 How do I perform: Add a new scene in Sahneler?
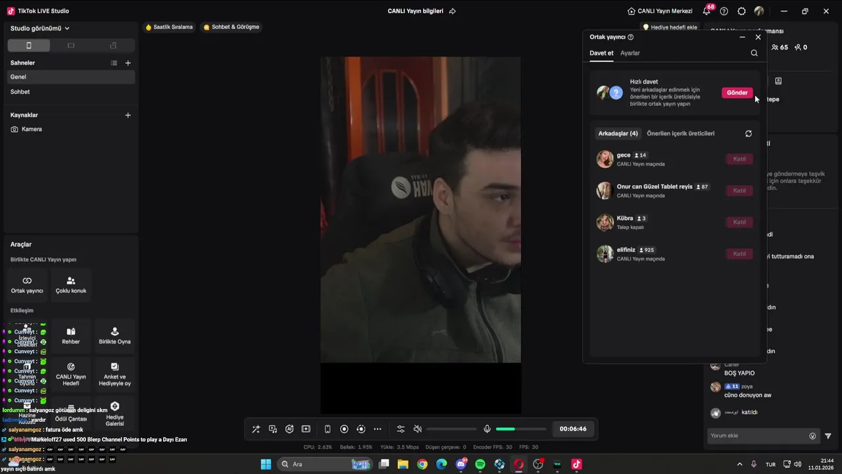(128, 63)
